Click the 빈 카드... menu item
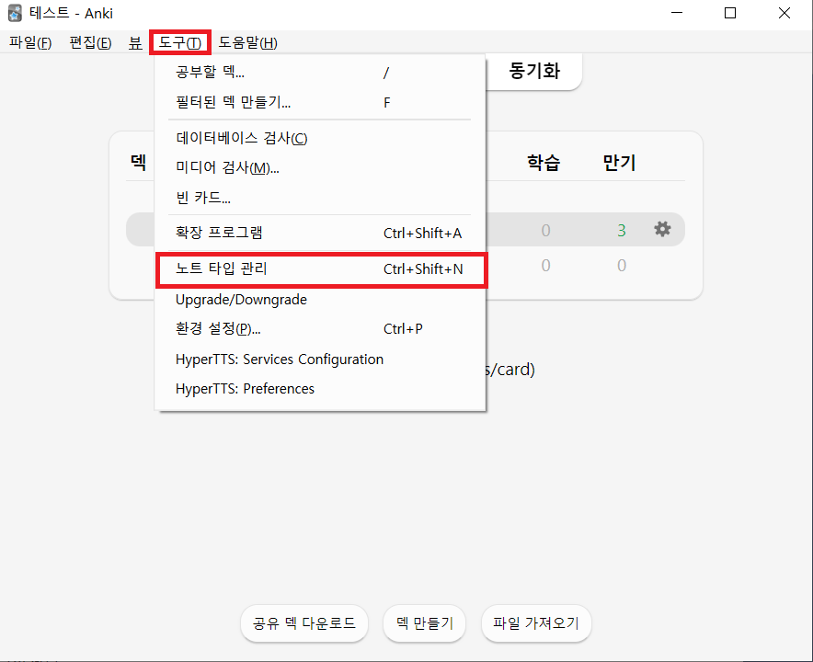This screenshot has height=662, width=813. 320,198
